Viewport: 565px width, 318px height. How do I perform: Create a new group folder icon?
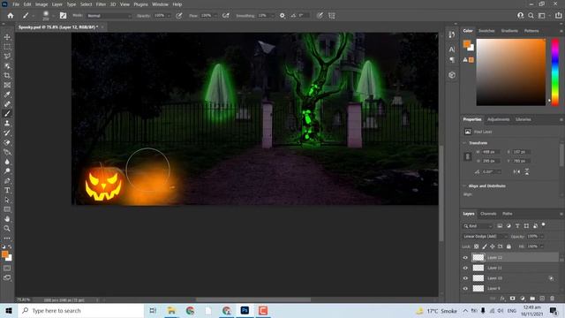[532, 299]
